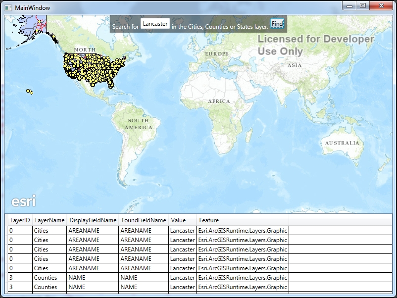Close the MainWindow window
The height and width of the screenshot is (298, 397).
click(382, 6)
